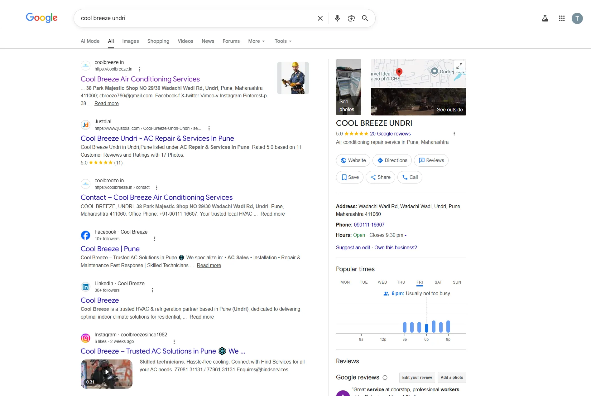Click the Directions button
Viewport: 591px width, 396px height.
pyautogui.click(x=392, y=160)
